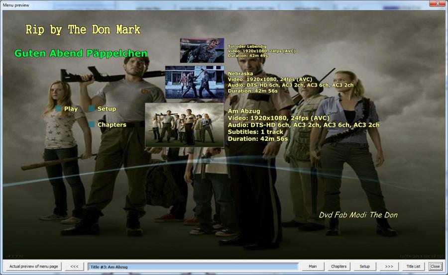Switch to Main menu page in bottom bar
Image resolution: width=448 pixels, height=275 pixels.
click(313, 267)
